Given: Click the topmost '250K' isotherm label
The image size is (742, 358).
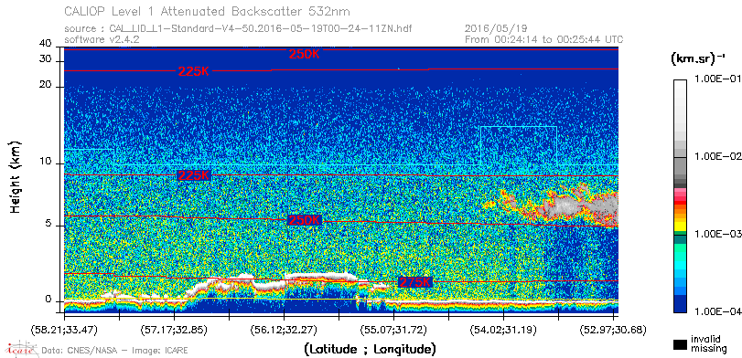Looking at the screenshot, I should (305, 54).
